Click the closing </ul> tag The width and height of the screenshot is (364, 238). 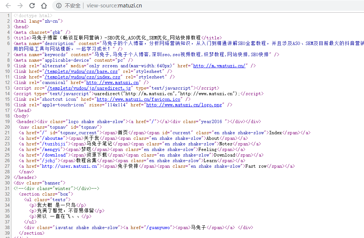(31, 222)
